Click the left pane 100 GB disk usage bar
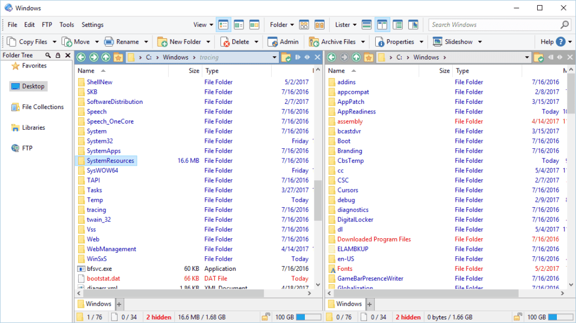This screenshot has height=323, width=576. [308, 317]
